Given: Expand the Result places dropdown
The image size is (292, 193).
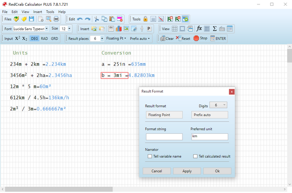Looking at the screenshot, I should tap(102, 39).
